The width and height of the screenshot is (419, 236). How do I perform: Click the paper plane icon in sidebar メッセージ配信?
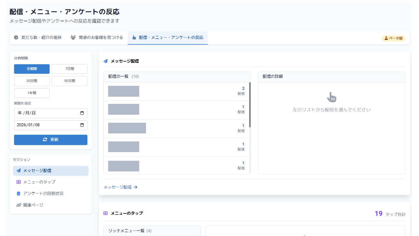19,170
